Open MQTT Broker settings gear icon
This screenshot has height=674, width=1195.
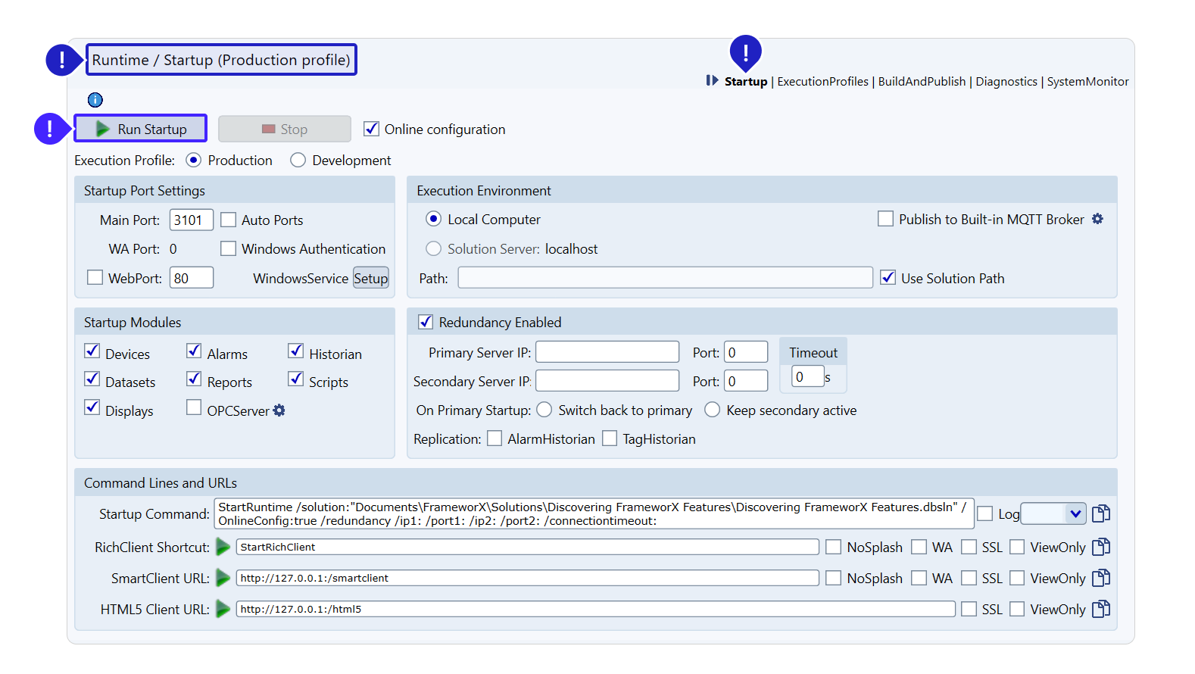coord(1097,219)
